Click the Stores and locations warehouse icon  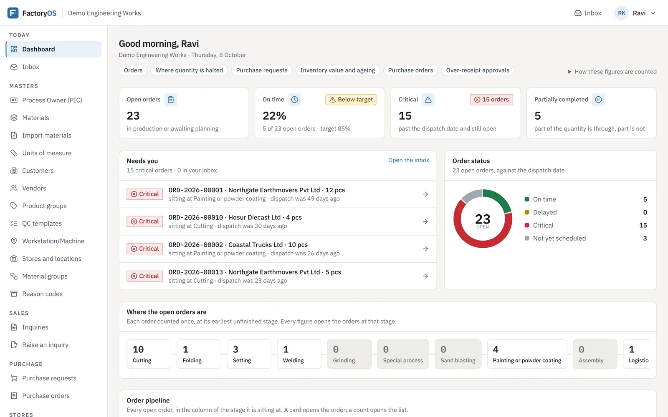pyautogui.click(x=14, y=259)
